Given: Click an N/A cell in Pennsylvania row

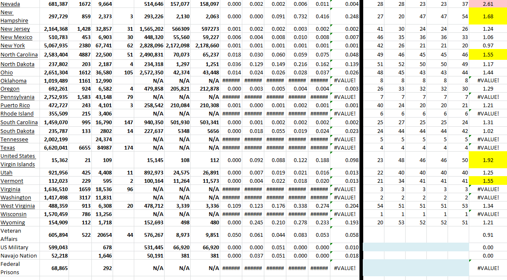Looking at the screenshot, I should click(183, 97).
